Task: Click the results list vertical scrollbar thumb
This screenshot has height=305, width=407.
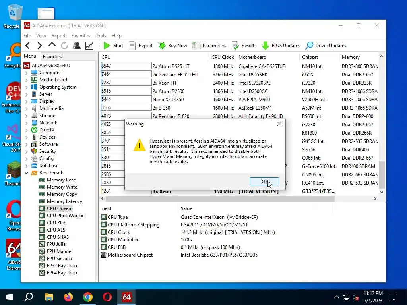Action: pos(382,175)
